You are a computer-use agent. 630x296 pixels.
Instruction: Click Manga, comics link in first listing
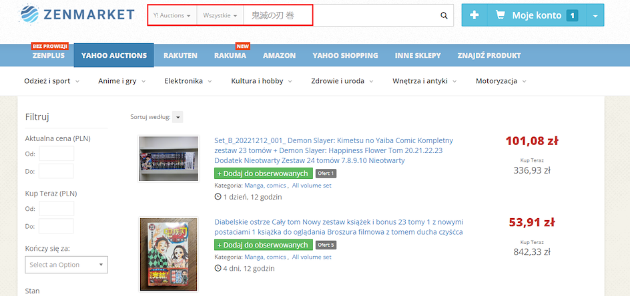pos(265,186)
